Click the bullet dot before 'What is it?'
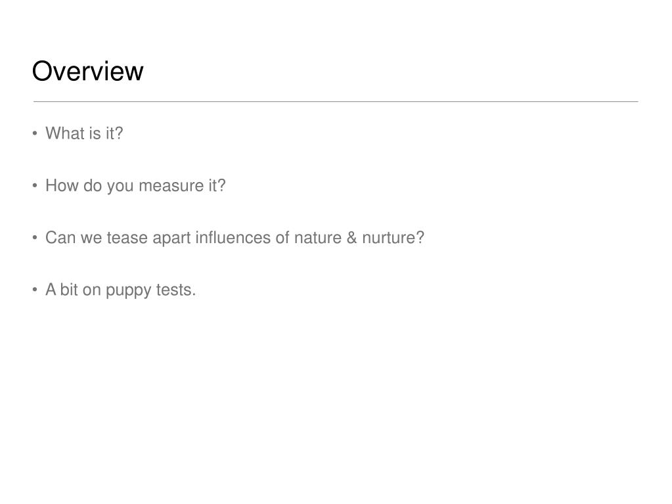 pyautogui.click(x=35, y=133)
